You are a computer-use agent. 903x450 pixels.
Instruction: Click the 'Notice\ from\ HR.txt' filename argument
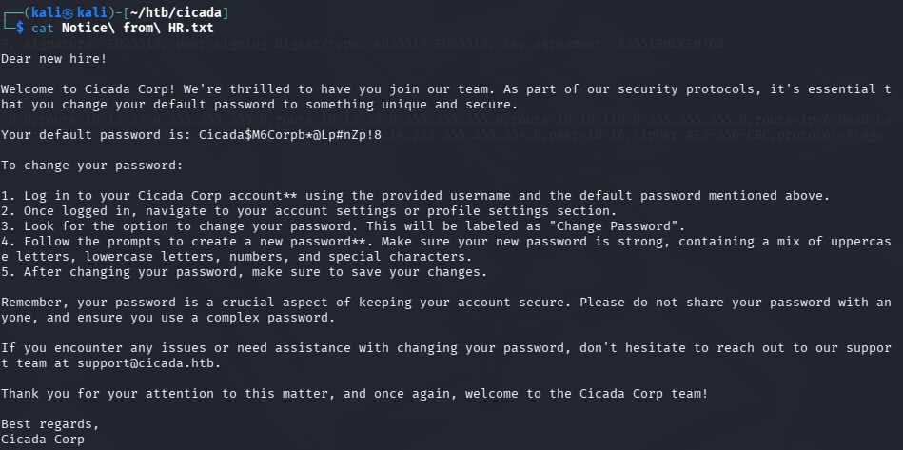coord(138,28)
